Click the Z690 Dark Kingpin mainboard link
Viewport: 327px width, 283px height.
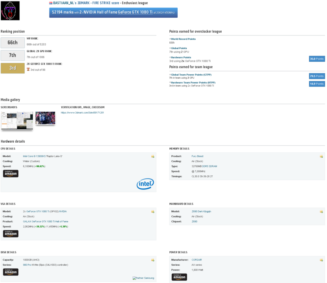coord(201,211)
